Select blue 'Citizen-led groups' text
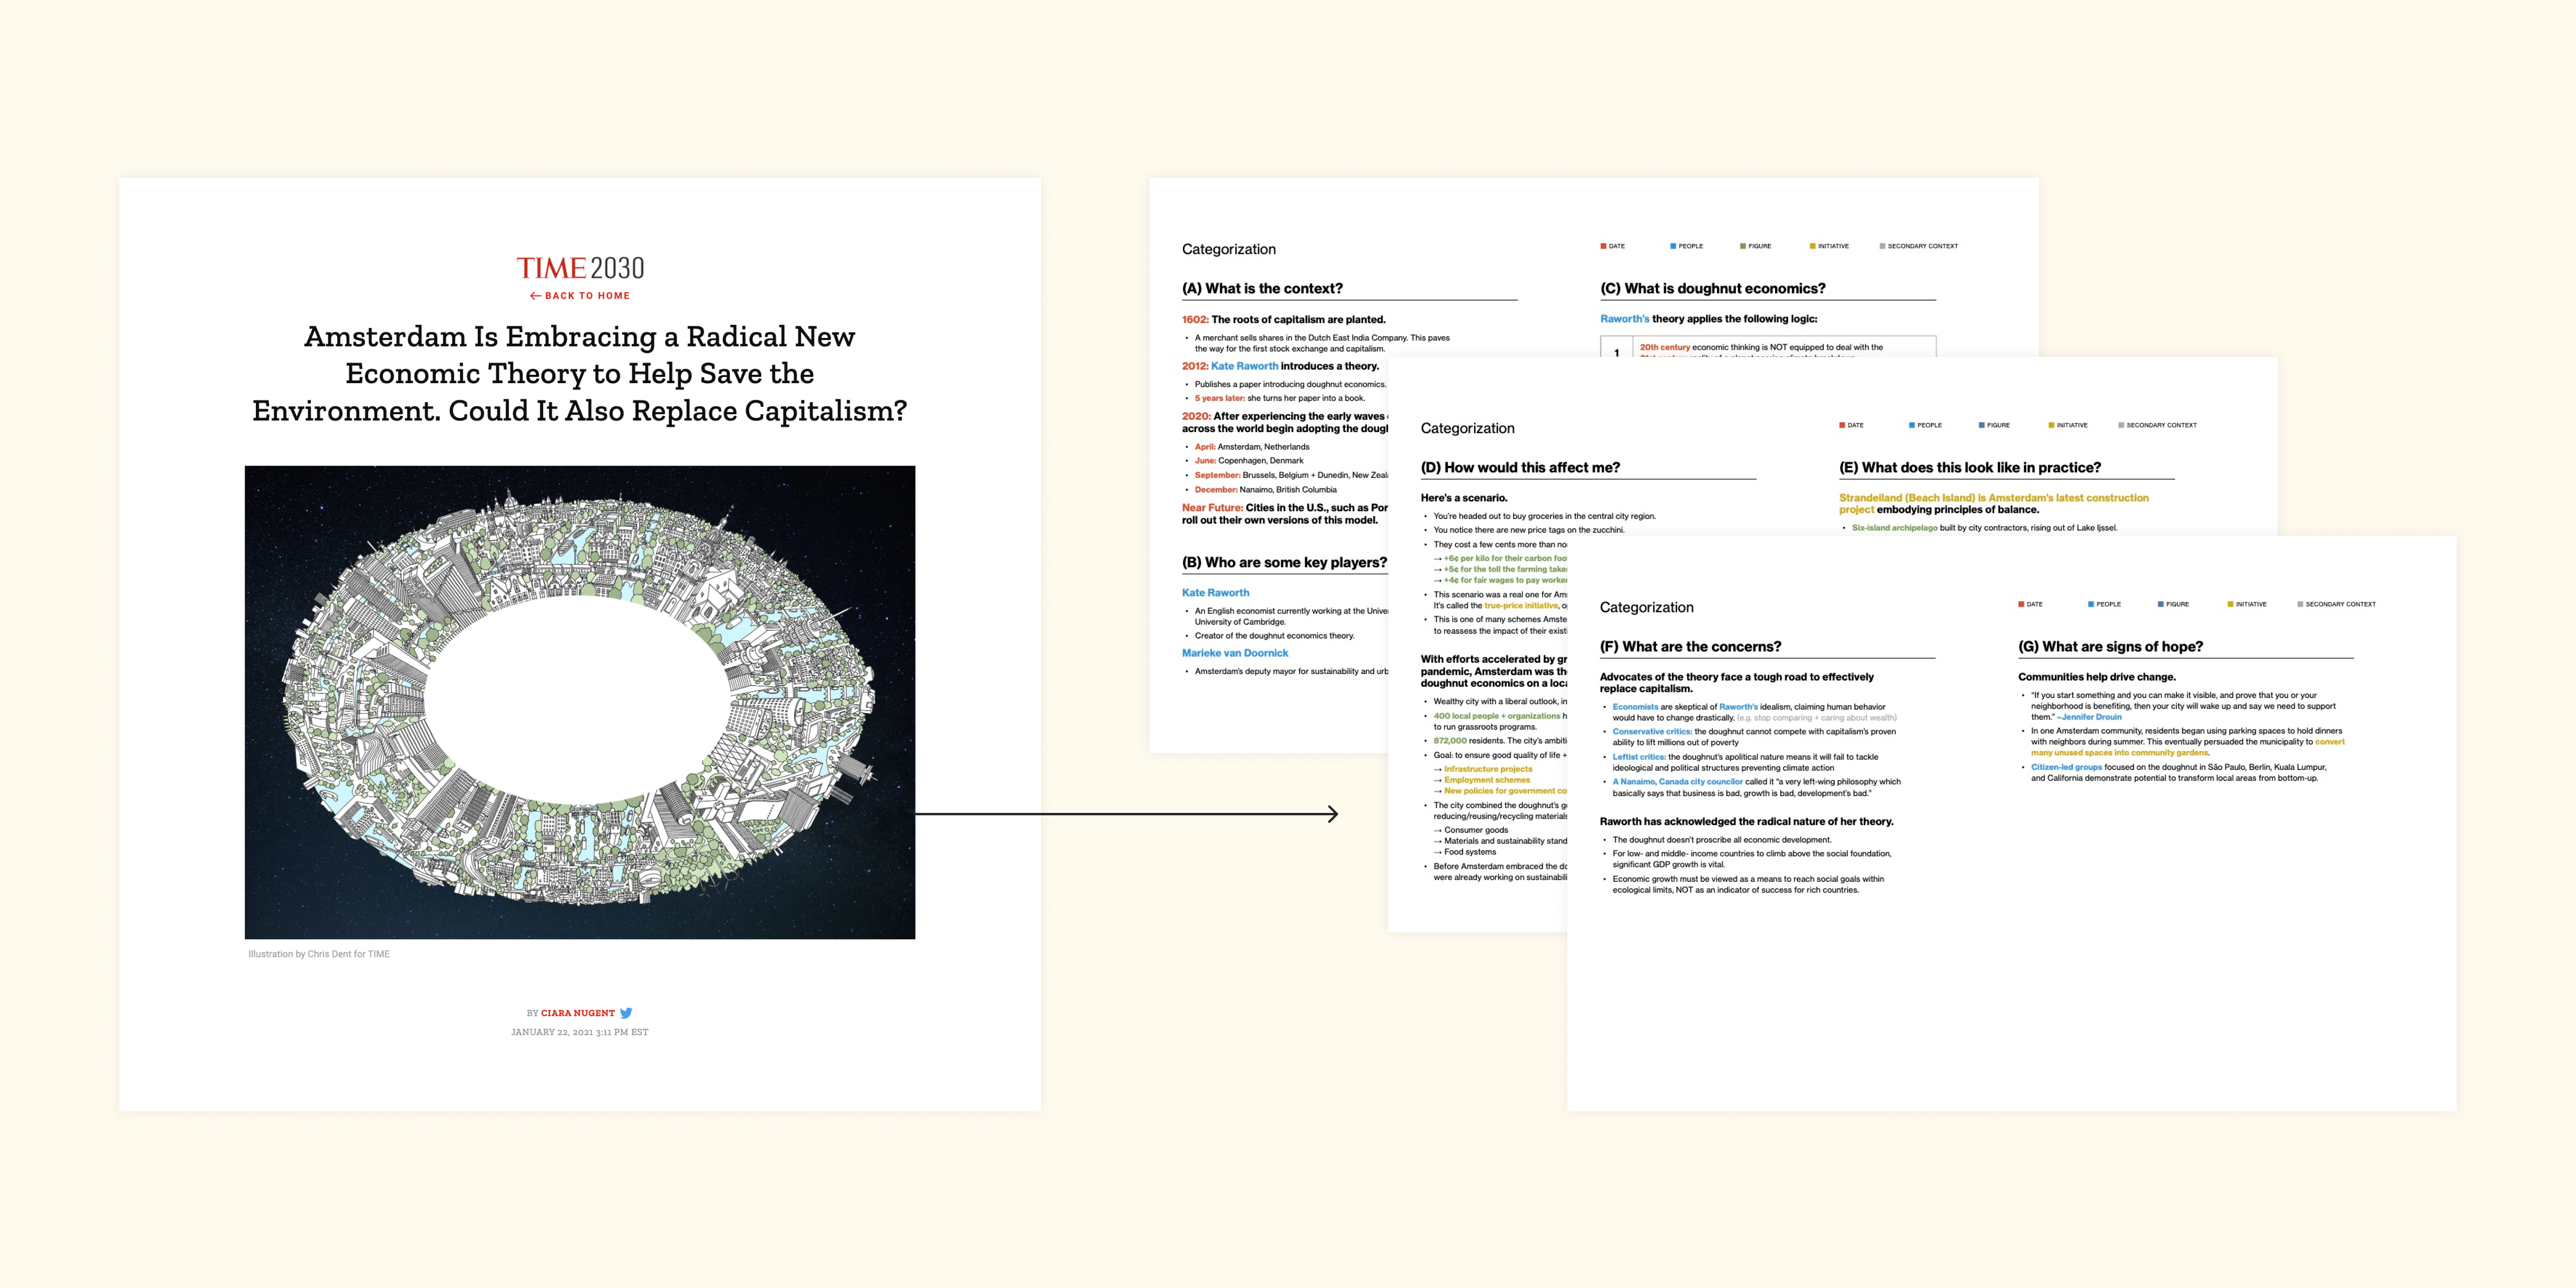Screen dimensions: 2576x1288 (2066, 767)
